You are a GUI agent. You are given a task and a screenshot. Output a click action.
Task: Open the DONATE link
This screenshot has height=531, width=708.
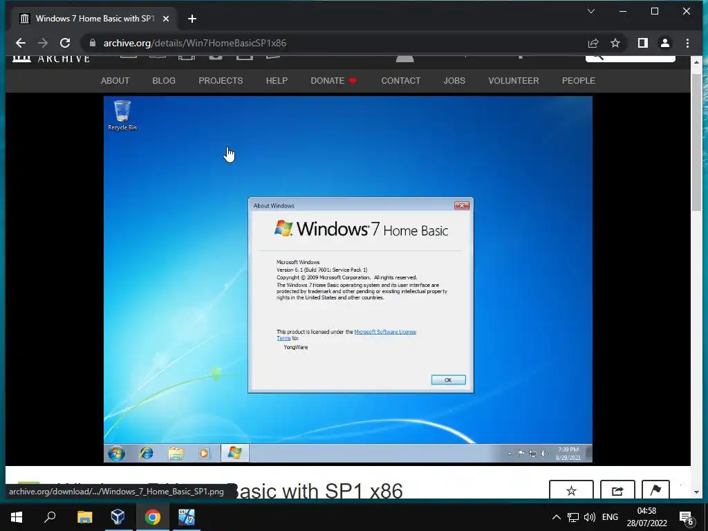333,81
